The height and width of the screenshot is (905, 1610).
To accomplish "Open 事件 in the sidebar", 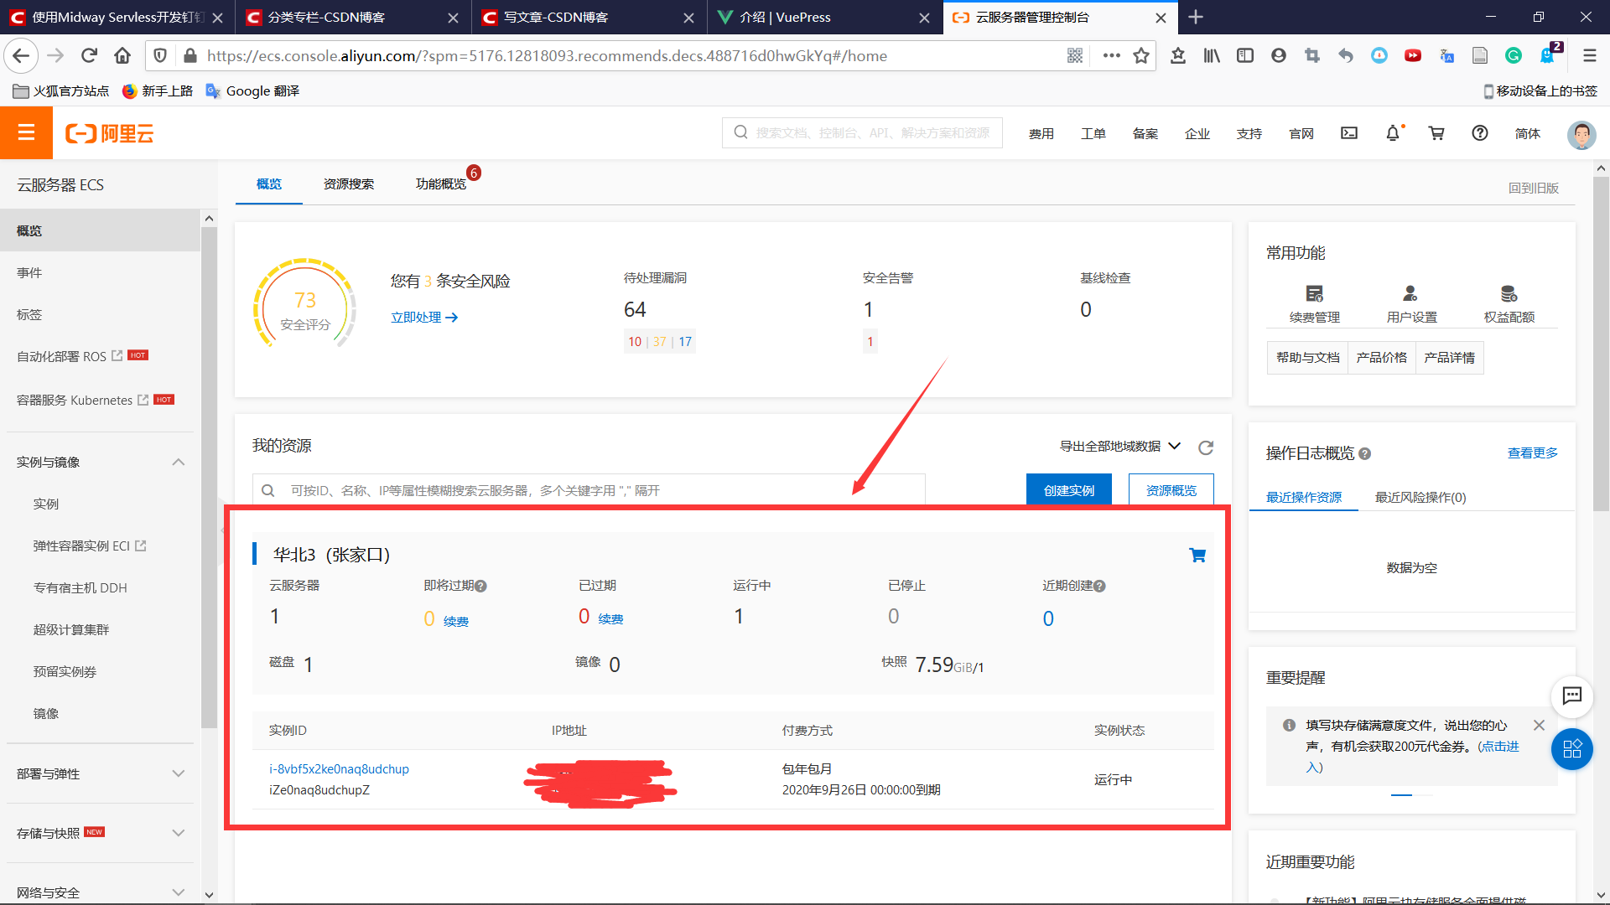I will tap(29, 272).
